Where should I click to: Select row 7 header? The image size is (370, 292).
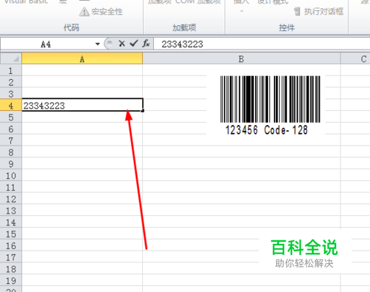[11, 140]
